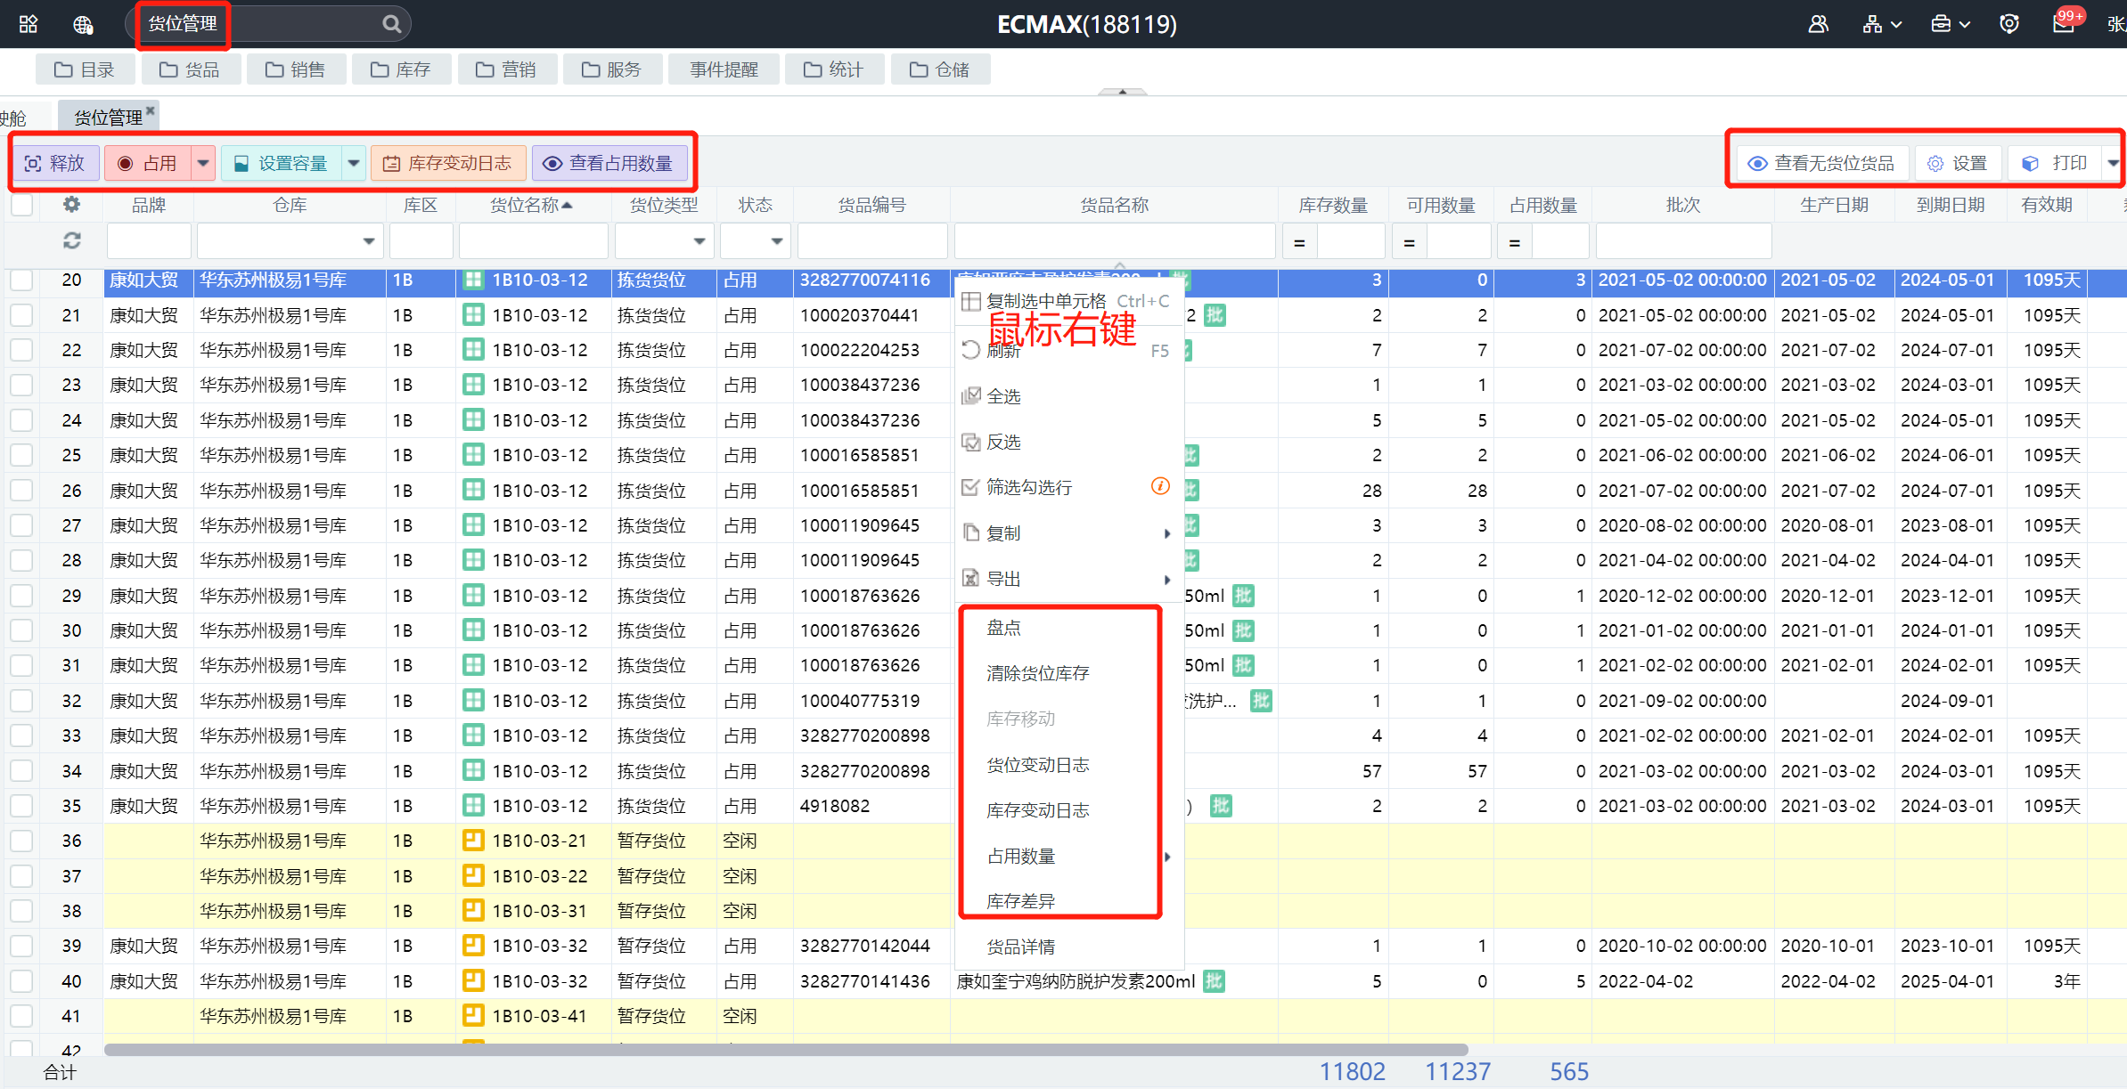
Task: Open the 仓库 filter dropdown
Action: click(368, 241)
